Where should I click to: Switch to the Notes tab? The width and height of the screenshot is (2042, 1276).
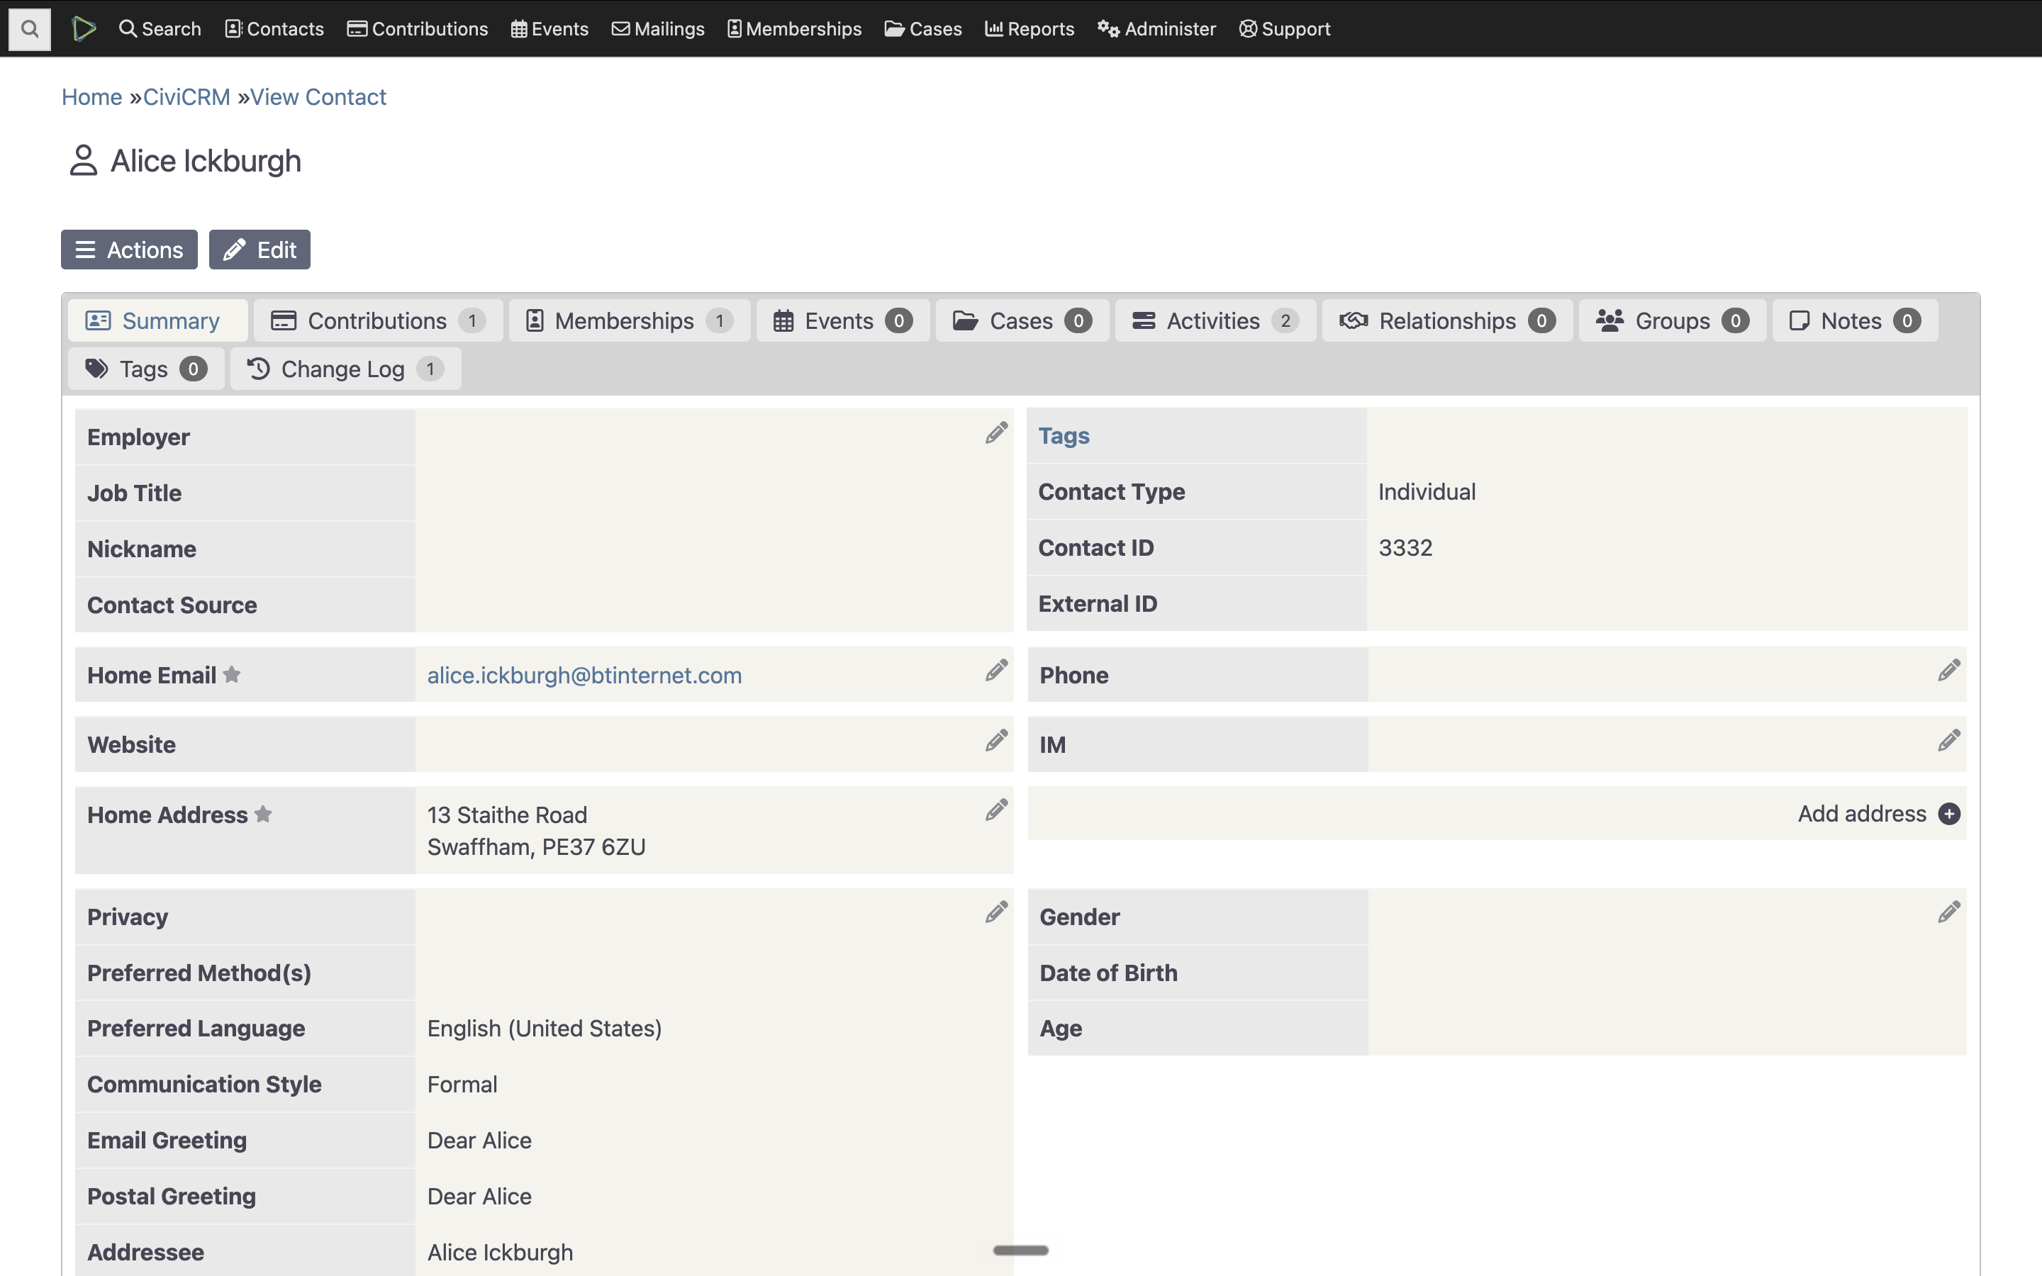(x=1855, y=320)
